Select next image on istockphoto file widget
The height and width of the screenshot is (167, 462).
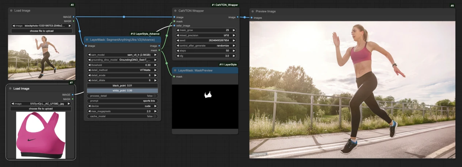(69, 26)
